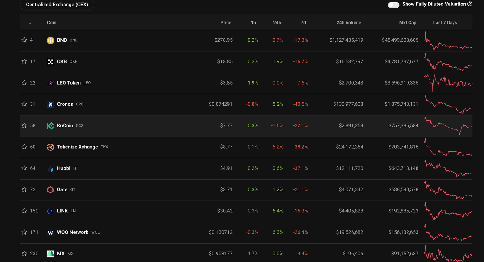This screenshot has width=484, height=262.
Task: Click BNB market cap $45,499,608,605
Action: [400, 40]
